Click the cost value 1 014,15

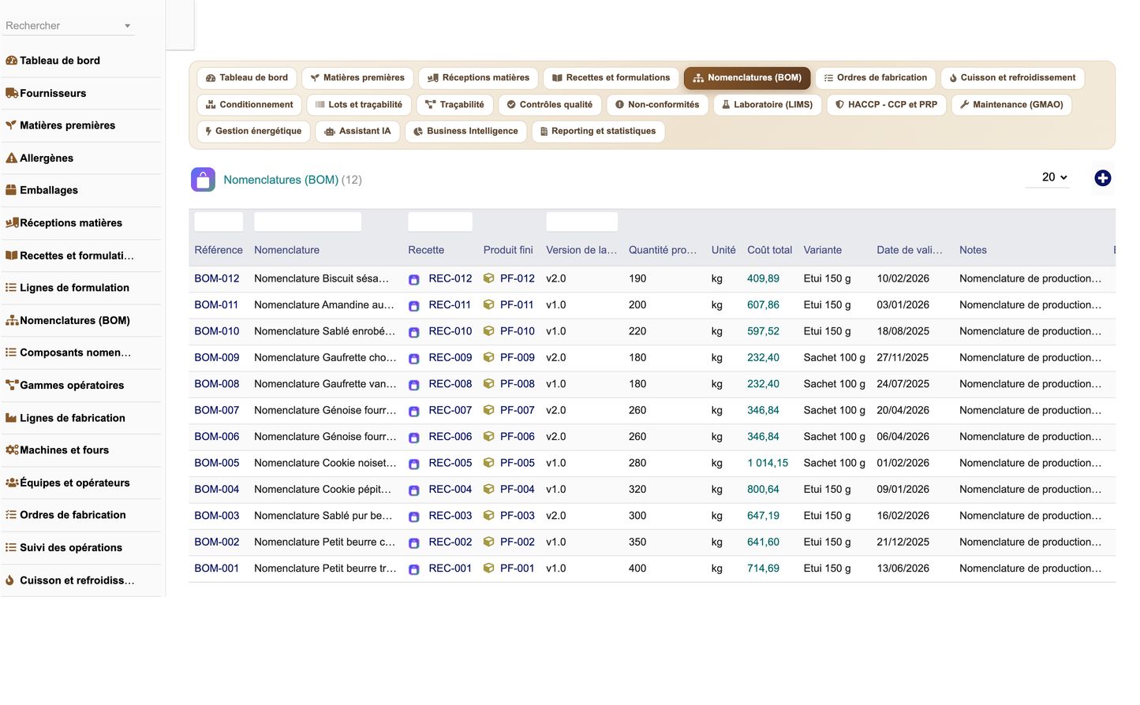click(x=768, y=463)
